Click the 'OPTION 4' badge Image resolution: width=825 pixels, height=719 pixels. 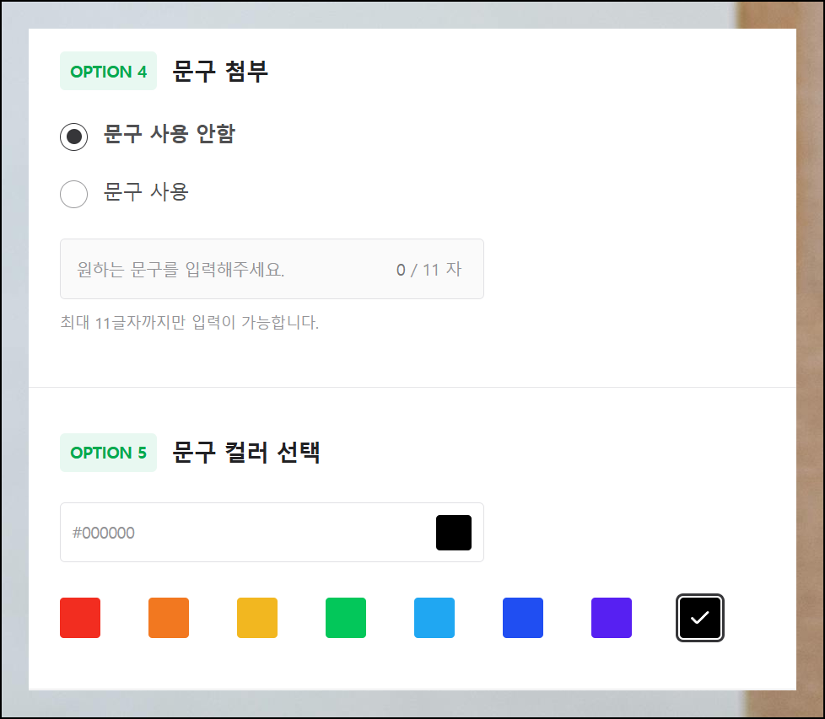click(108, 71)
